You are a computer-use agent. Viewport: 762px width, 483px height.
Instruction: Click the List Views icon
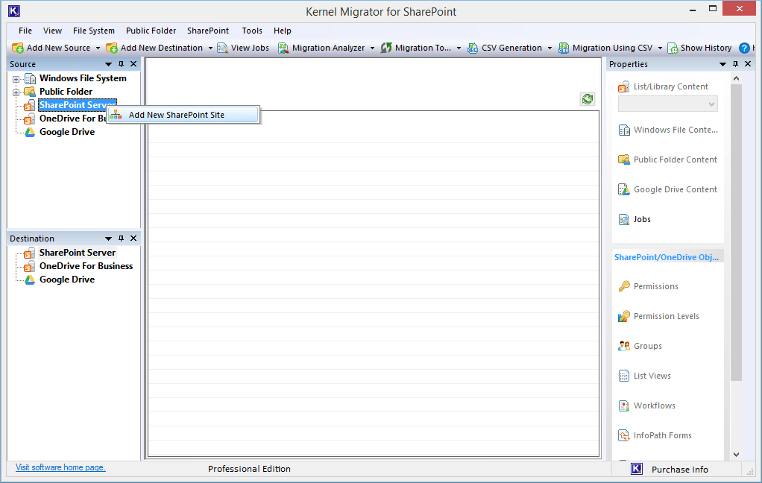(623, 376)
